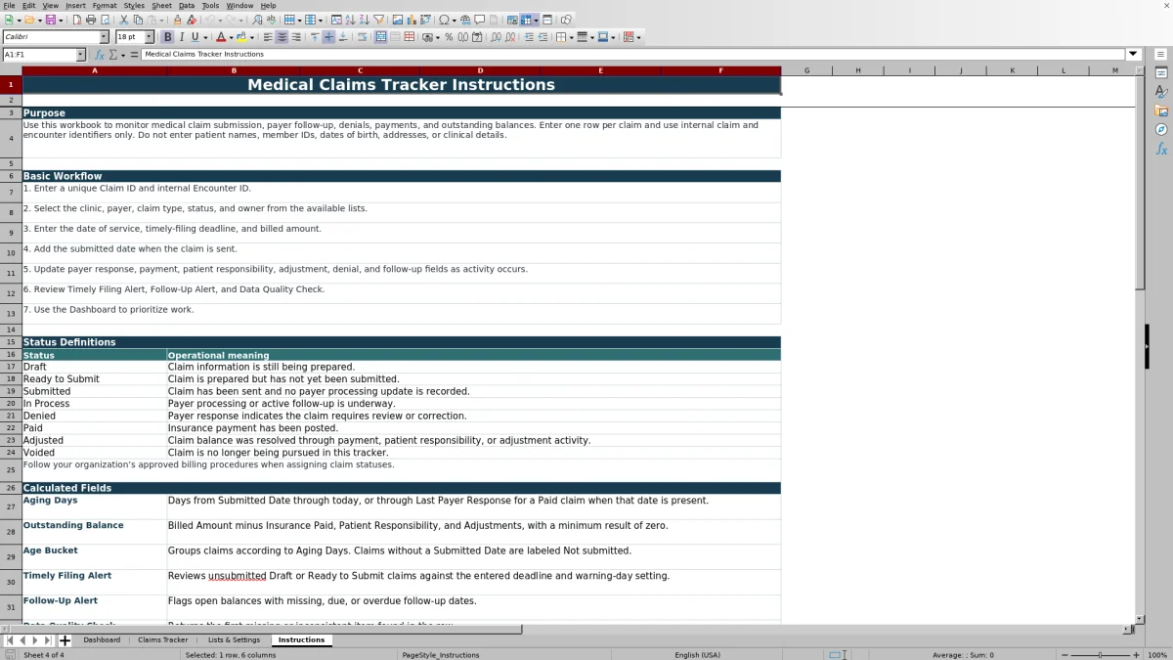
Task: Toggle Align Right
Action: 296,37
